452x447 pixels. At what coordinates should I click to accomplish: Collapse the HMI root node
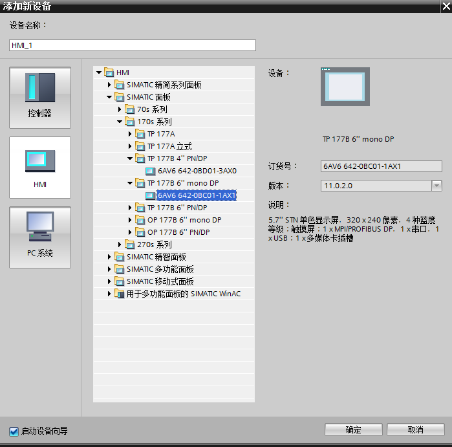pos(99,72)
